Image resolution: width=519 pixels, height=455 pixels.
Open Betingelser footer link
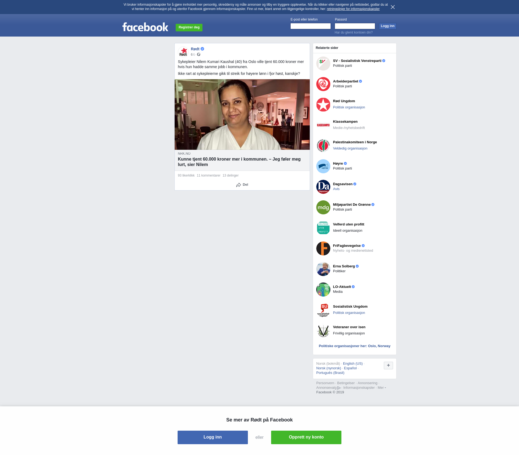coord(346,383)
